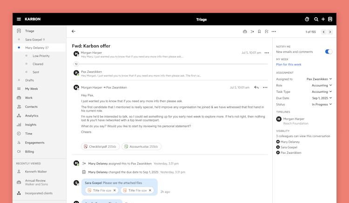Click the reply arrow on Morgan's message
The image size is (349, 203).
click(x=256, y=87)
